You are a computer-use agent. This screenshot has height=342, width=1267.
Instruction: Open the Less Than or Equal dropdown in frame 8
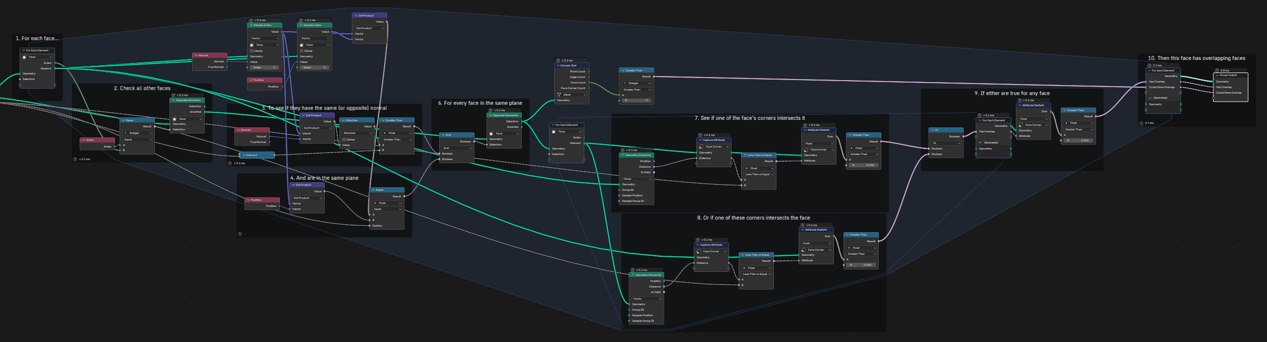coord(756,274)
